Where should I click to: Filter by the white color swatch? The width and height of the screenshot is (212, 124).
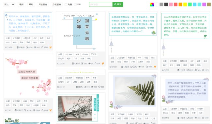tap(157, 5)
